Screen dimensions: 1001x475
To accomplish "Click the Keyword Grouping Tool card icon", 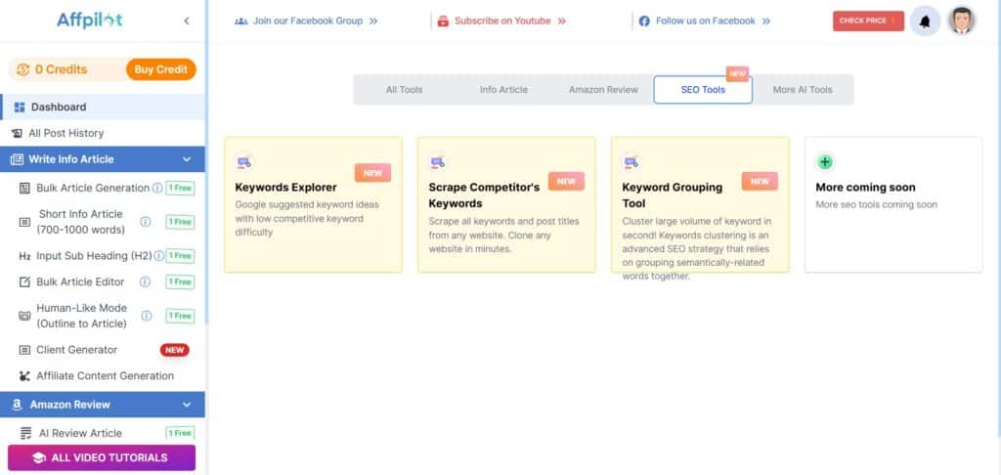I will click(x=631, y=163).
